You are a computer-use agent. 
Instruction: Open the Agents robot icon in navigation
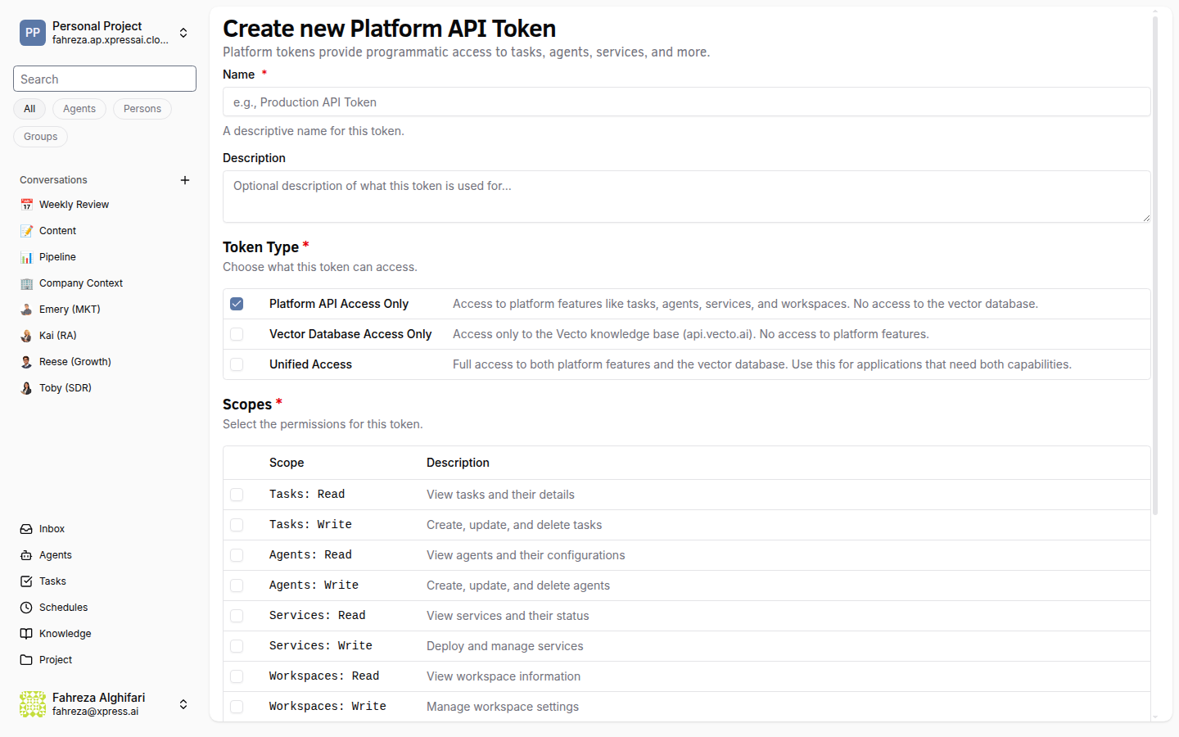pos(26,555)
